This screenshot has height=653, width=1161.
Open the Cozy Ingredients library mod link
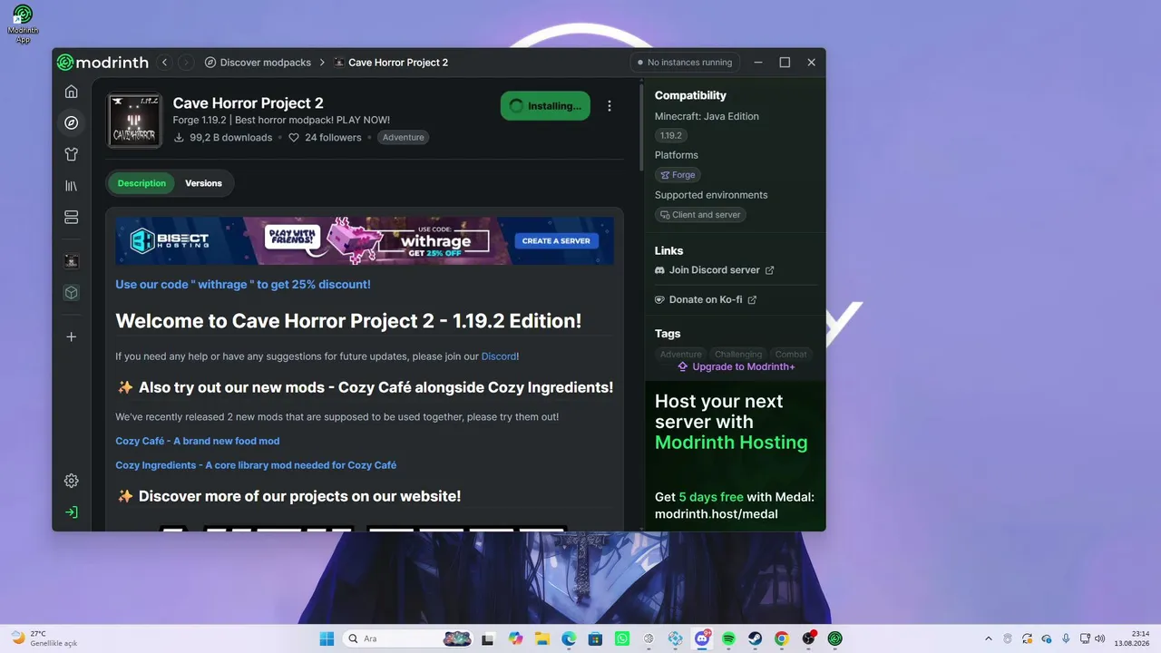point(256,465)
